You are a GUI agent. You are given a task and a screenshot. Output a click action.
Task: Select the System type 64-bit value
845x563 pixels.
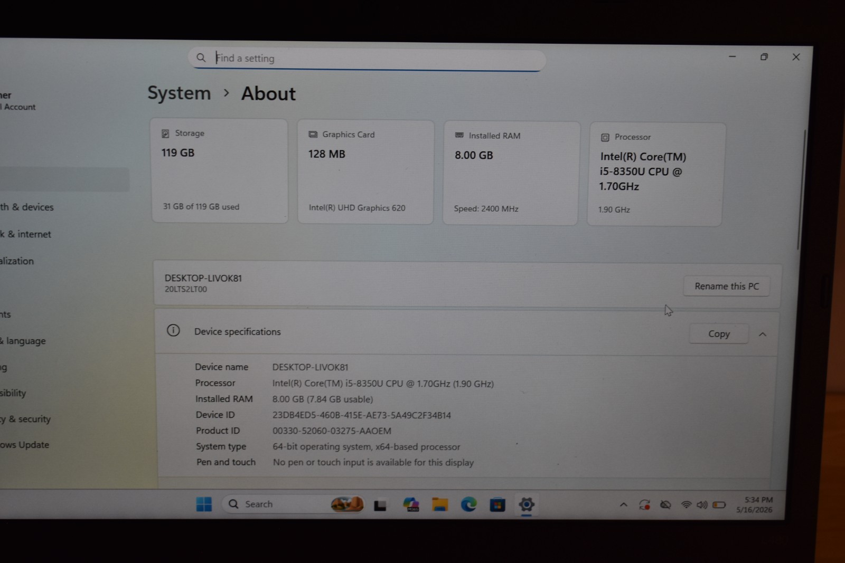pyautogui.click(x=366, y=447)
